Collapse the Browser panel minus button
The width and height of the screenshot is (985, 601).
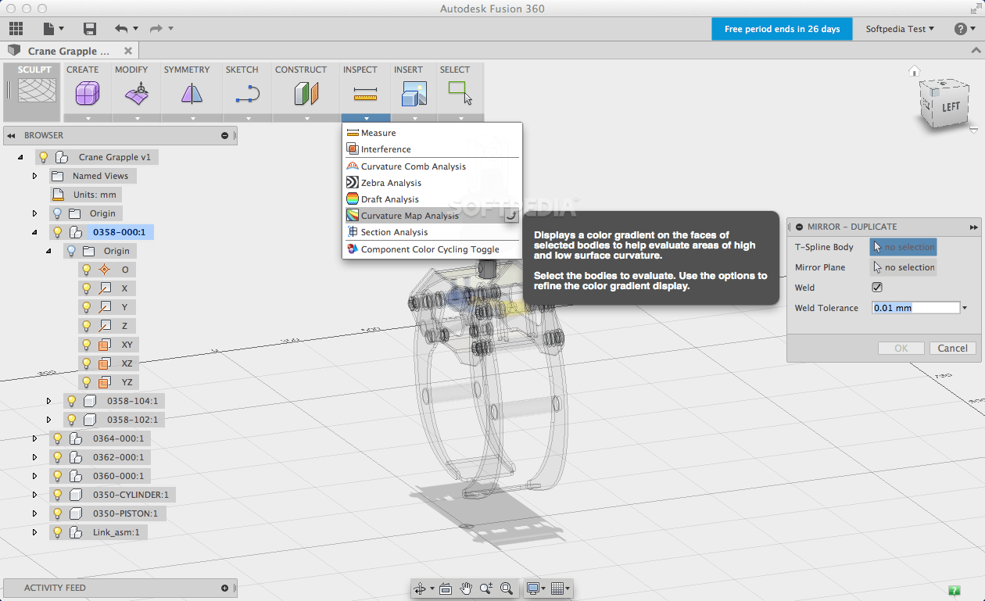(225, 135)
